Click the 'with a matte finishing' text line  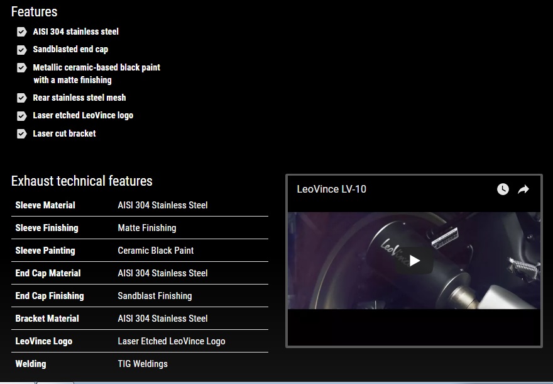point(73,80)
